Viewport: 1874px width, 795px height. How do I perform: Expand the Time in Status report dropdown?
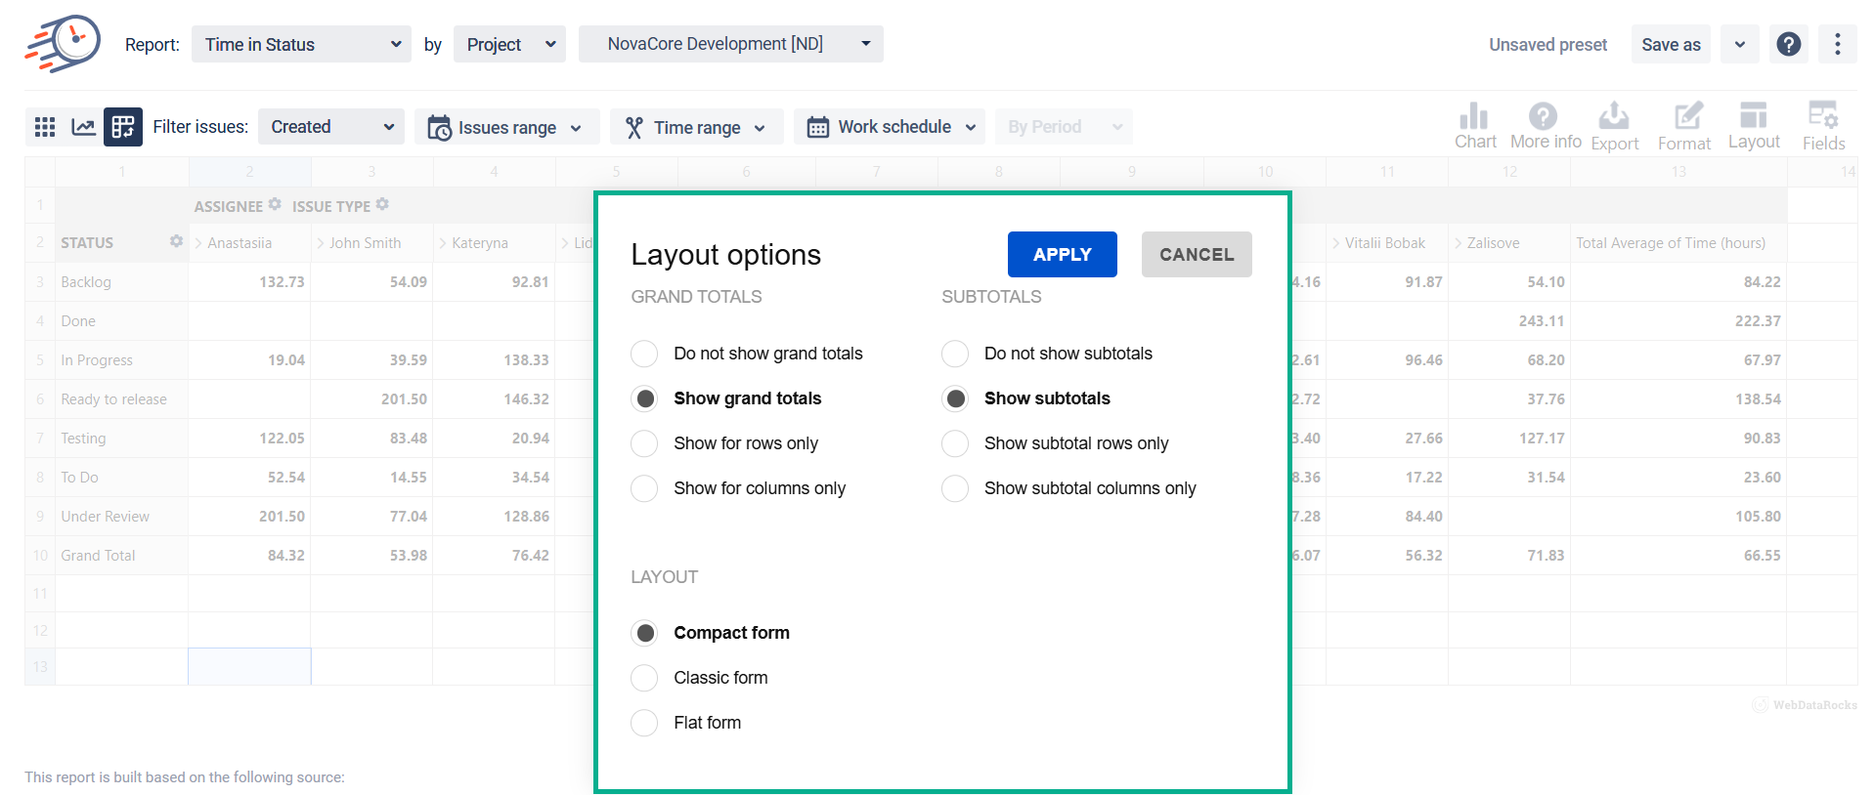(301, 45)
